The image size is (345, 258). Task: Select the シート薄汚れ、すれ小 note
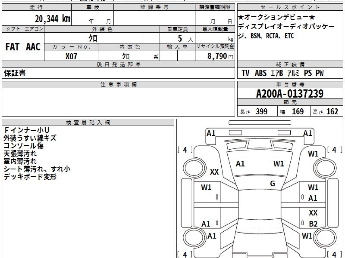pos(37,169)
